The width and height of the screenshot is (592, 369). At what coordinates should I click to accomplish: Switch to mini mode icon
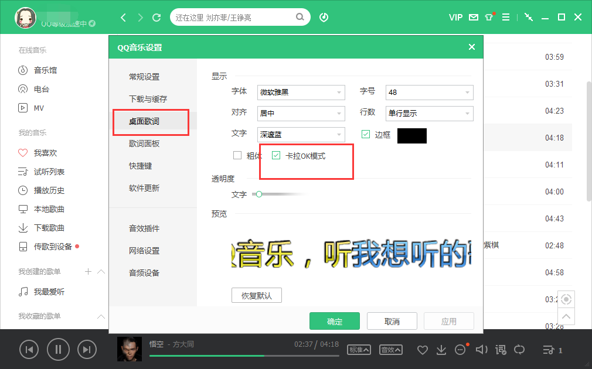coord(529,18)
